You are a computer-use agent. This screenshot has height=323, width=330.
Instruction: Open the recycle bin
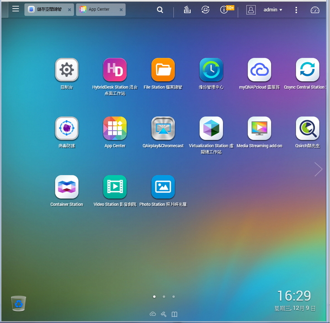[x=19, y=303]
